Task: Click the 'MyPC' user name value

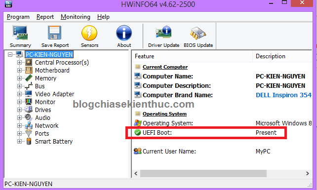Action: 263,151
